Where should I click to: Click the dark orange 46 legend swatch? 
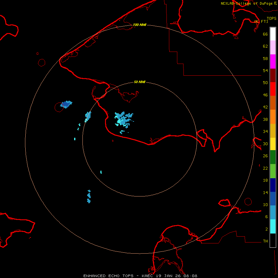click(273, 103)
